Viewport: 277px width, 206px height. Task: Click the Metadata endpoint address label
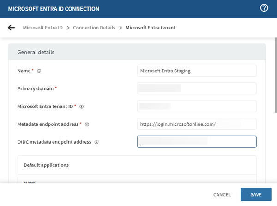[48, 124]
